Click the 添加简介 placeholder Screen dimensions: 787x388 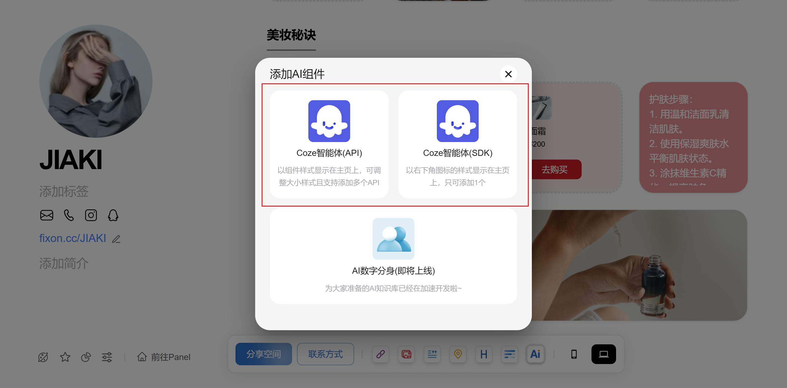[x=64, y=263]
